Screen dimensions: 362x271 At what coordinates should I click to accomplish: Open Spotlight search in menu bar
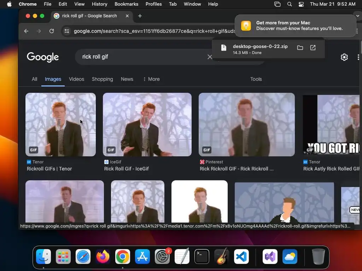tap(290, 4)
